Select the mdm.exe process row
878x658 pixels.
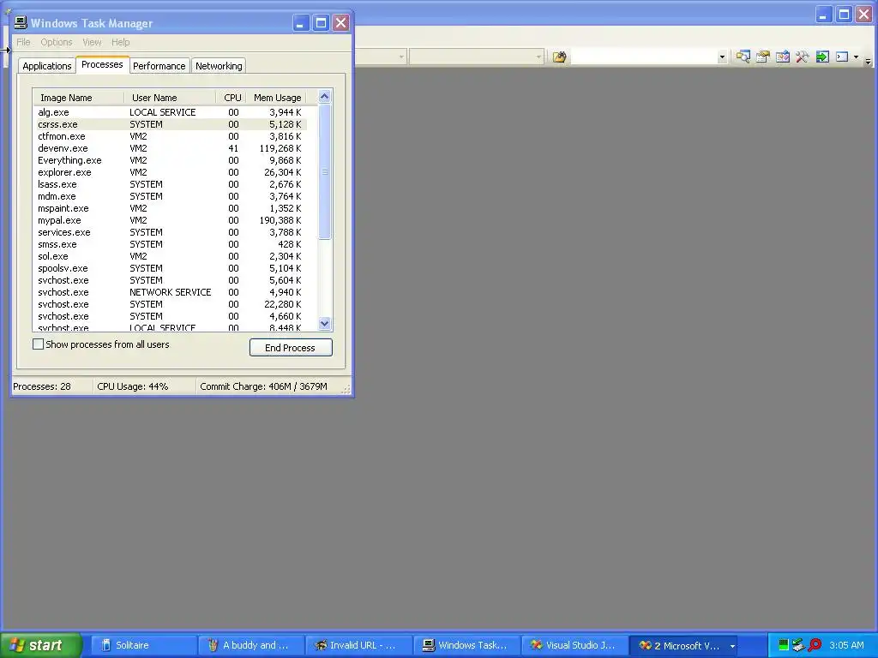tap(171, 196)
